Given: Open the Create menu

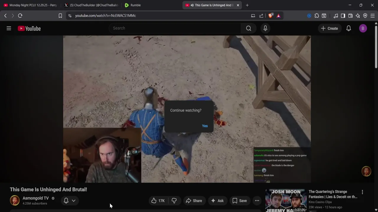Looking at the screenshot, I should [x=329, y=28].
